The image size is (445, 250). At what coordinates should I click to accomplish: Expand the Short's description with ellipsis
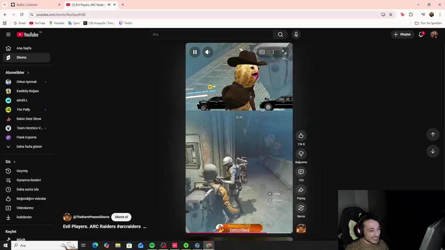tap(145, 226)
